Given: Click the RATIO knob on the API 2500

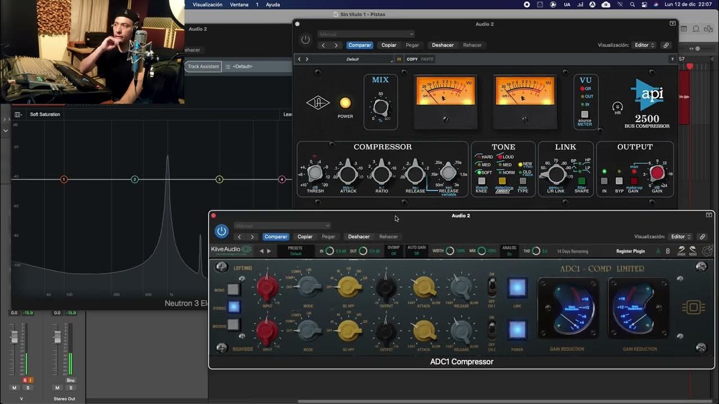Looking at the screenshot, I should click(x=381, y=173).
